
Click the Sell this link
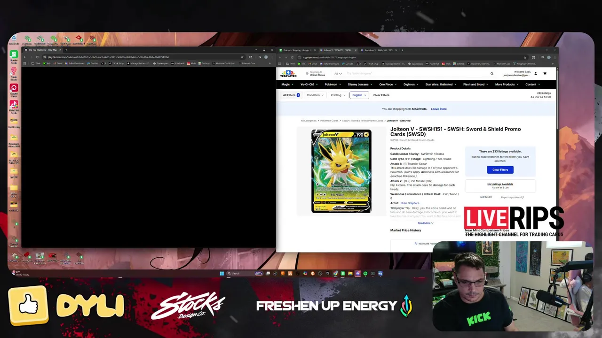point(485,197)
